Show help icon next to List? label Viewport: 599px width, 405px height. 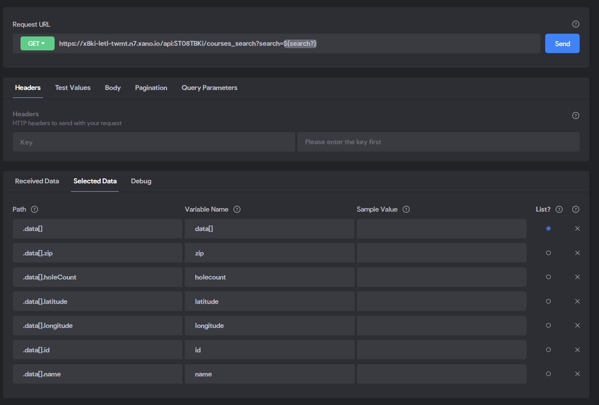tap(559, 209)
